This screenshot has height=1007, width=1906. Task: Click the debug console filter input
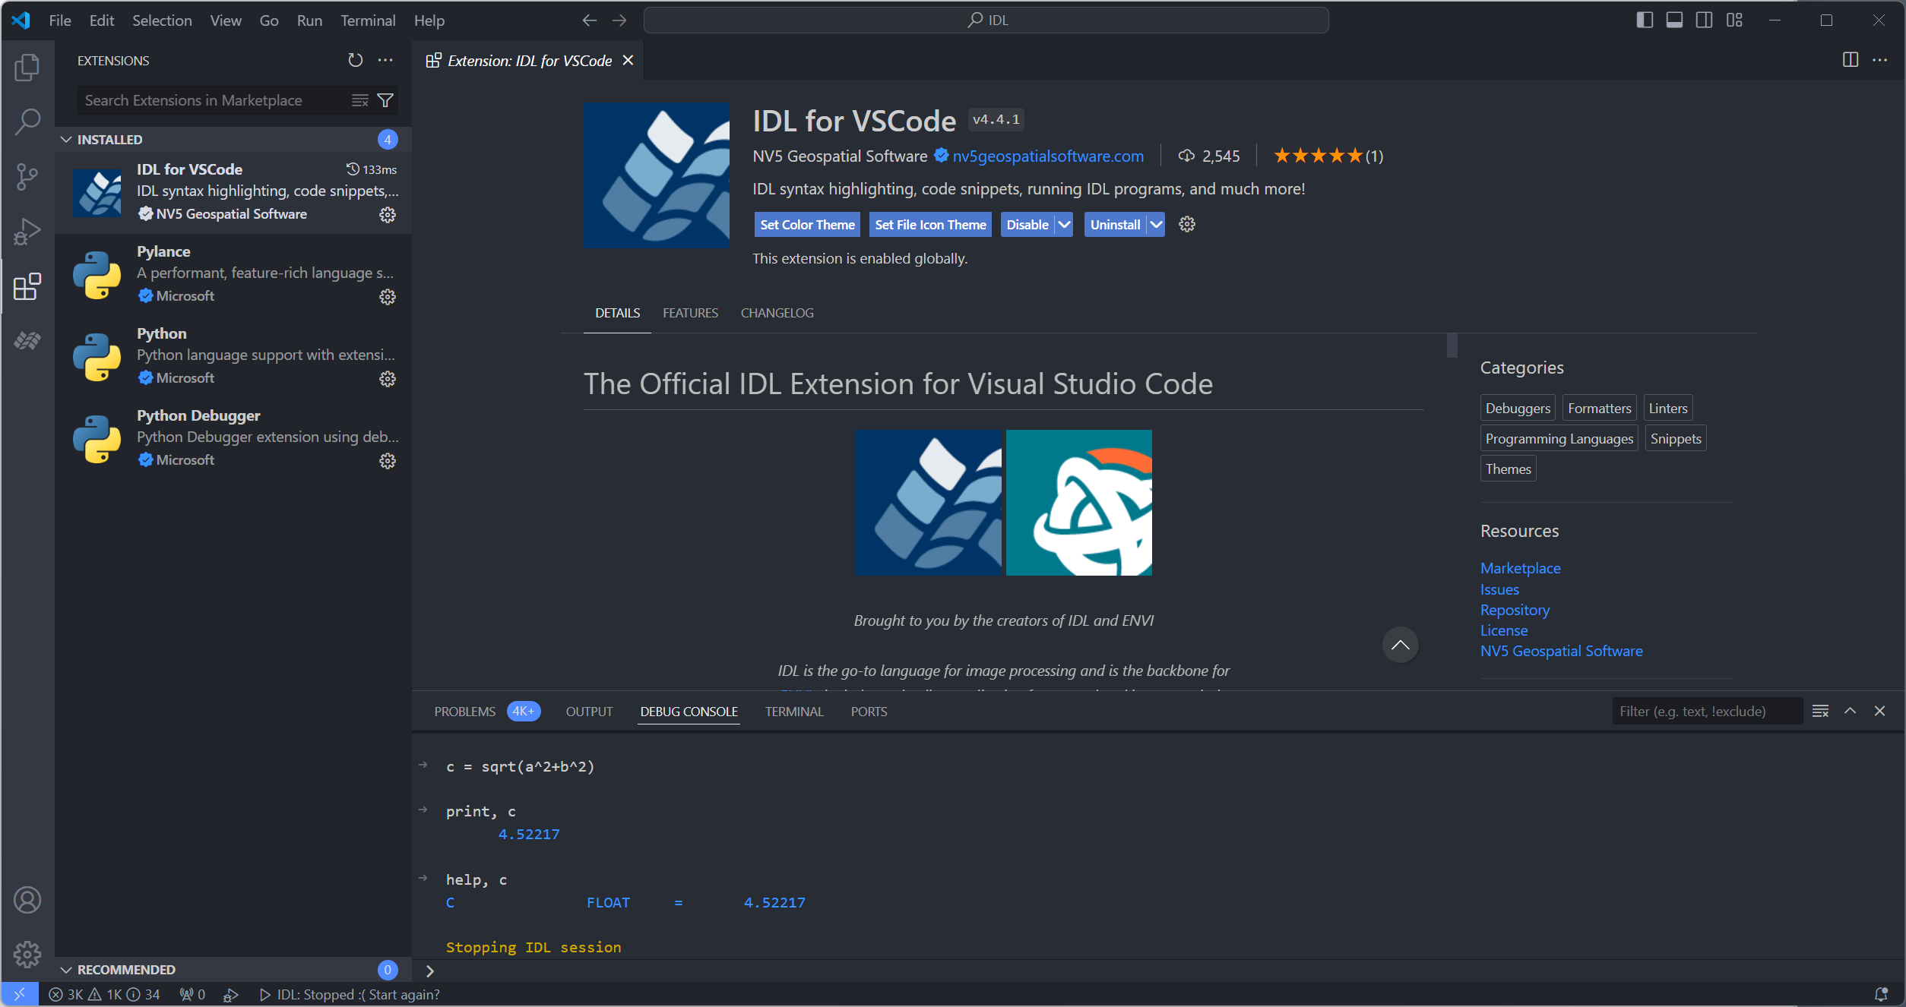1705,712
